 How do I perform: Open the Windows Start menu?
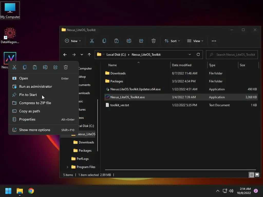[8, 191]
